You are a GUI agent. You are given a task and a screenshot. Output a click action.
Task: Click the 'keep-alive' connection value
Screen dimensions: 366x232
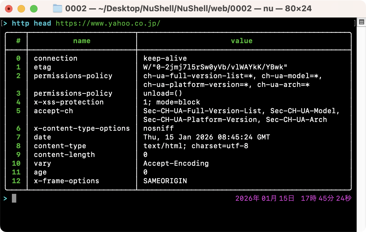coord(165,58)
